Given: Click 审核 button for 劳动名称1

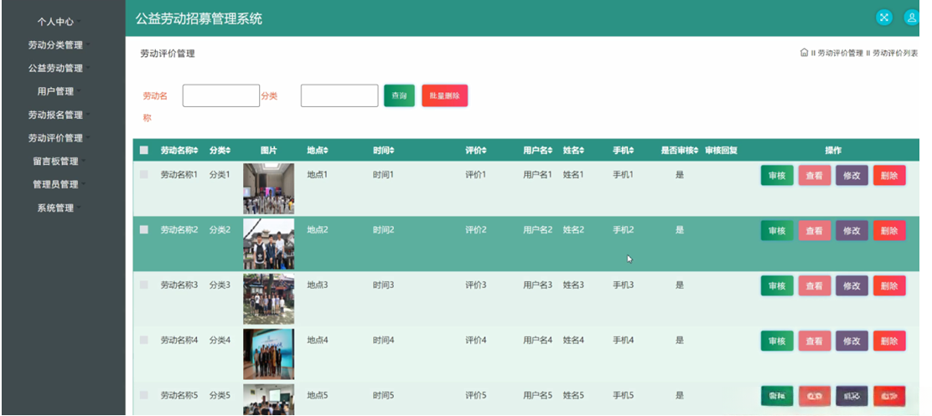Looking at the screenshot, I should (777, 176).
